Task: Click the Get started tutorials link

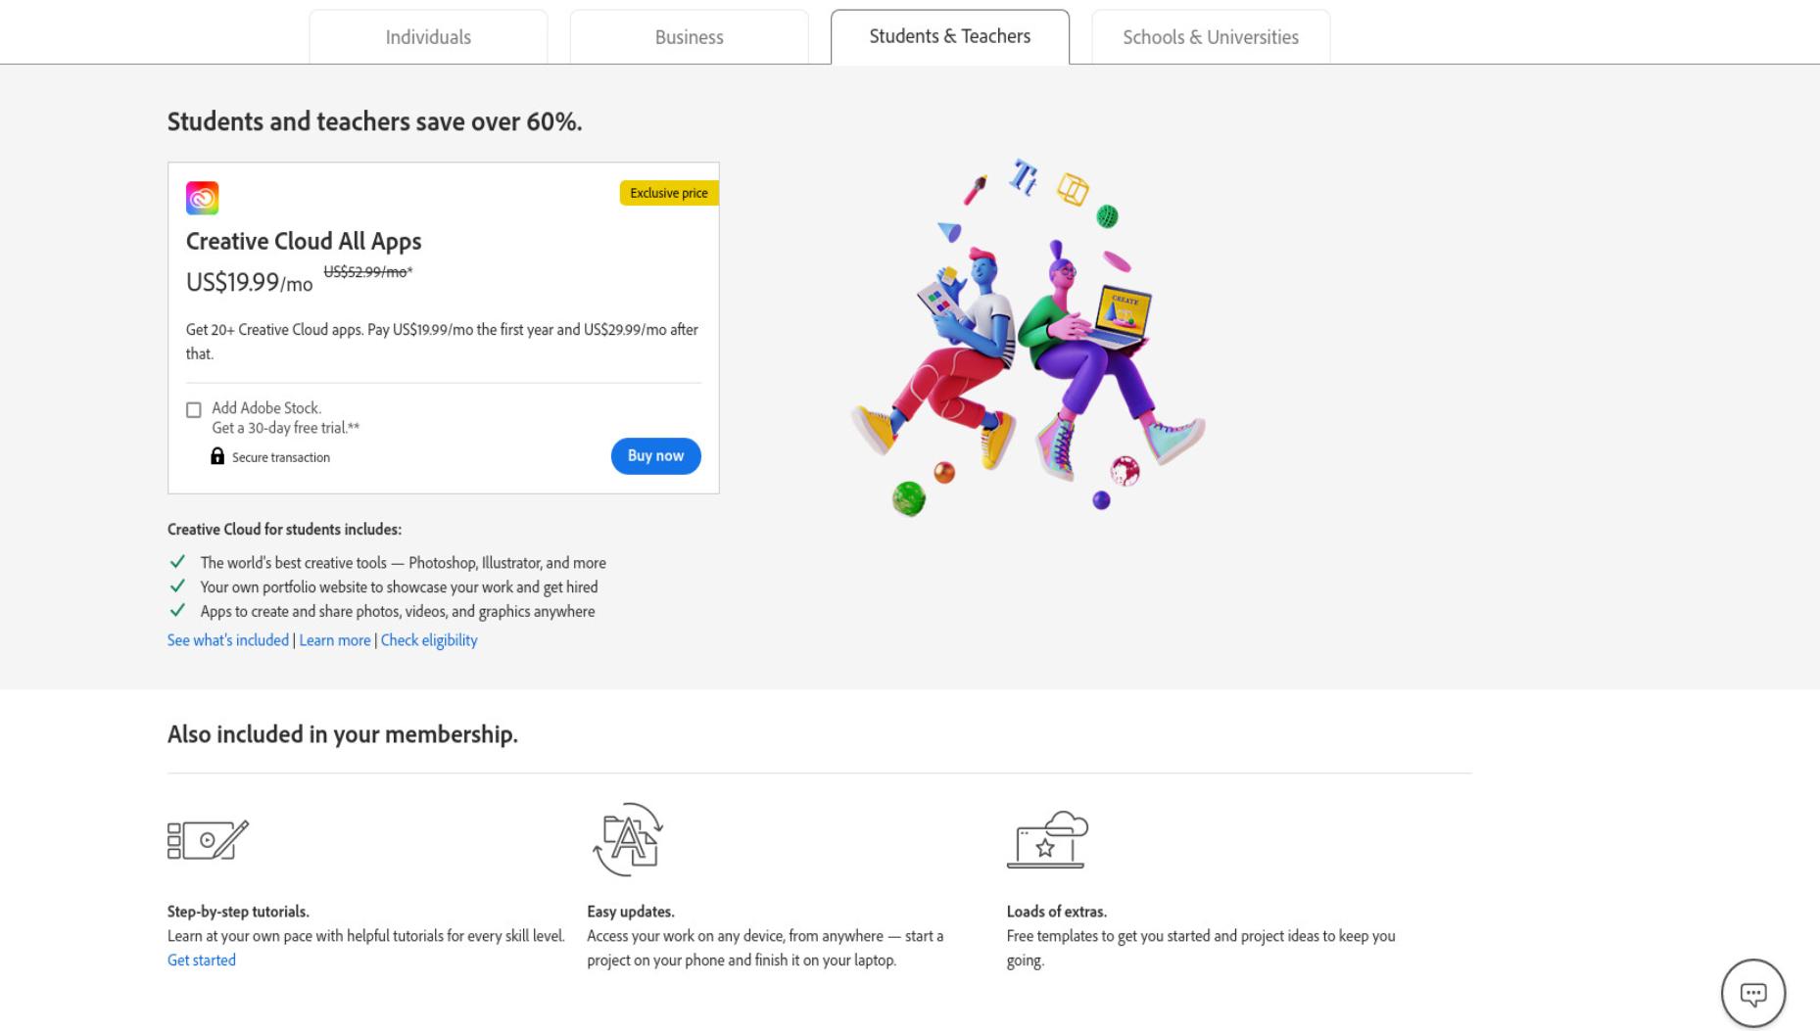Action: (x=202, y=961)
